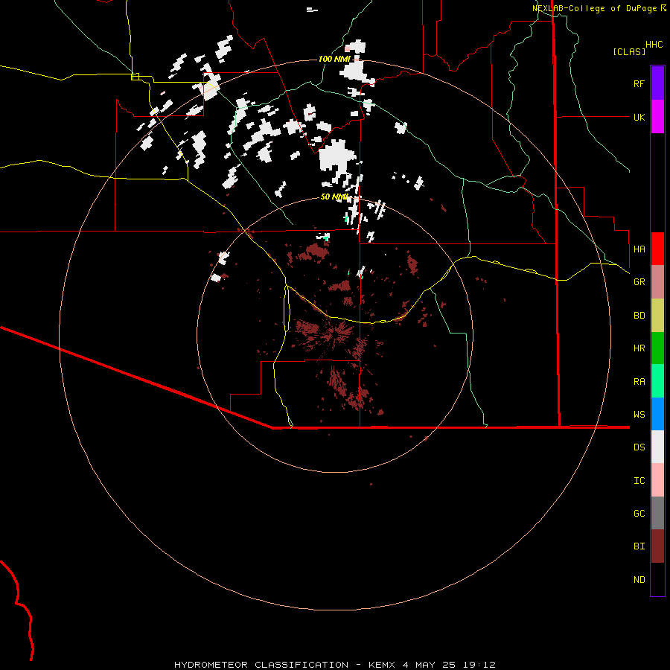Select the GR color block
This screenshot has width=670, height=670.
coord(657,281)
